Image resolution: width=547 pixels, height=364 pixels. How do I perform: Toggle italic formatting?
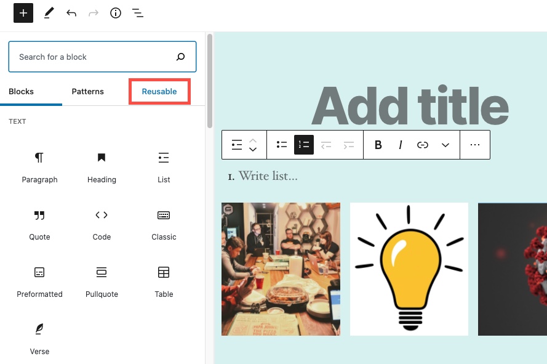tap(400, 145)
